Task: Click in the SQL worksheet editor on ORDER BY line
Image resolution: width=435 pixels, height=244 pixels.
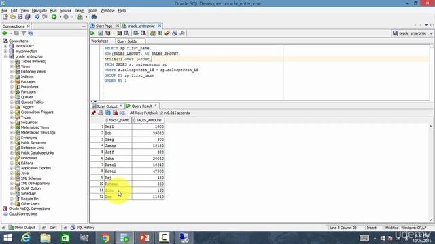Action: click(116, 81)
